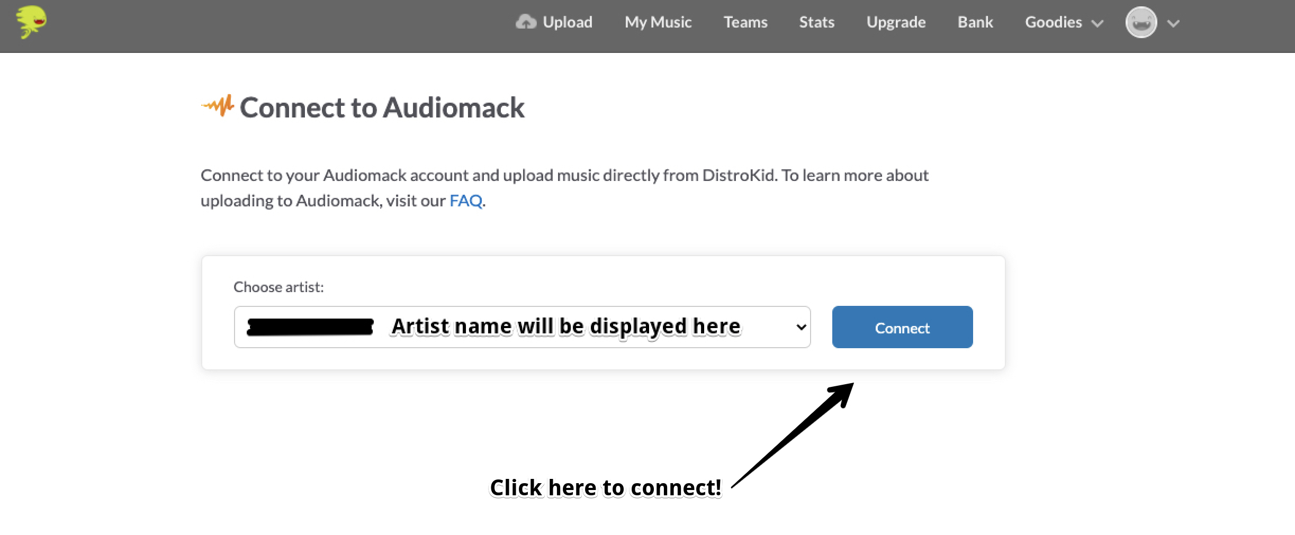
Task: Expand the account avatar dropdown arrow
Action: [x=1173, y=23]
